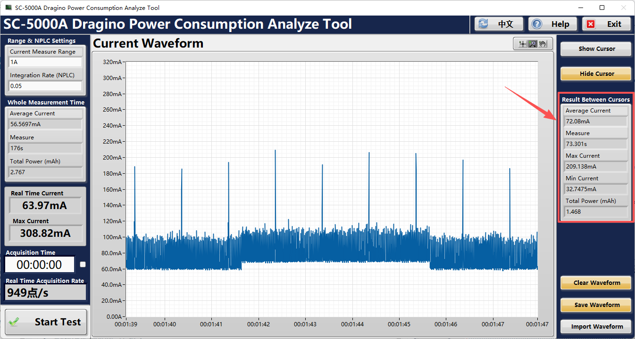This screenshot has width=635, height=339.
Task: Start the test with Start Test
Action: tap(46, 322)
